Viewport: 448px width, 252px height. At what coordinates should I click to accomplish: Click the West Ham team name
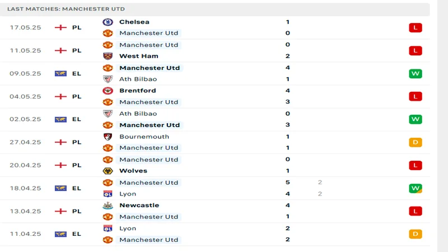coord(138,56)
